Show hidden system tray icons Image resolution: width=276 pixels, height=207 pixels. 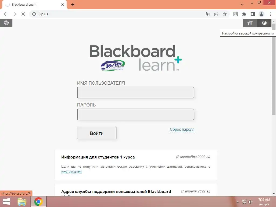237,202
